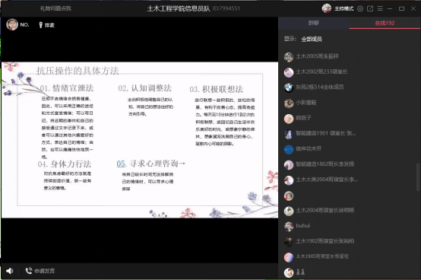Click the user avatar beside 主持模式
The image size is (421, 280).
click(x=327, y=8)
